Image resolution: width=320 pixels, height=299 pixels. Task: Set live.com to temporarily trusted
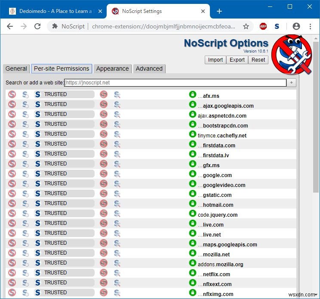tap(25, 223)
